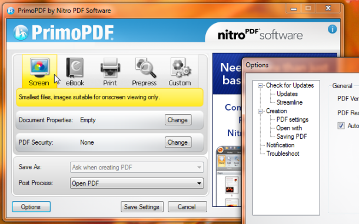Cancel the PrimoPDF dialog
This screenshot has height=224, width=359.
187,207
